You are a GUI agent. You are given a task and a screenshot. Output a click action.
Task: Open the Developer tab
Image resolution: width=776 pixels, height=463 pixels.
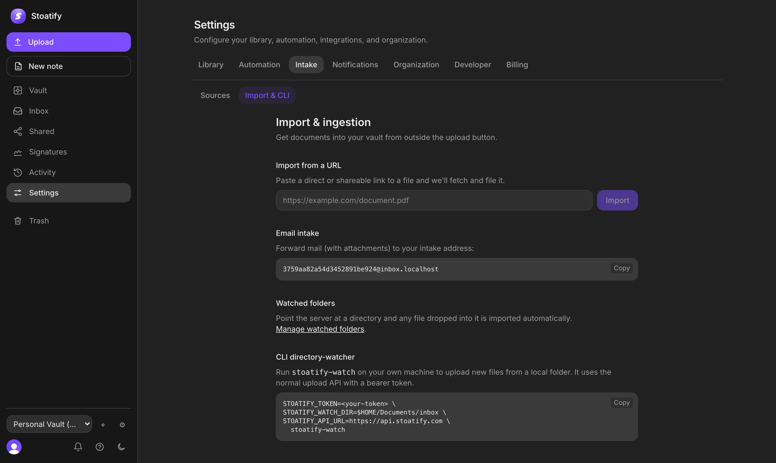click(x=472, y=65)
